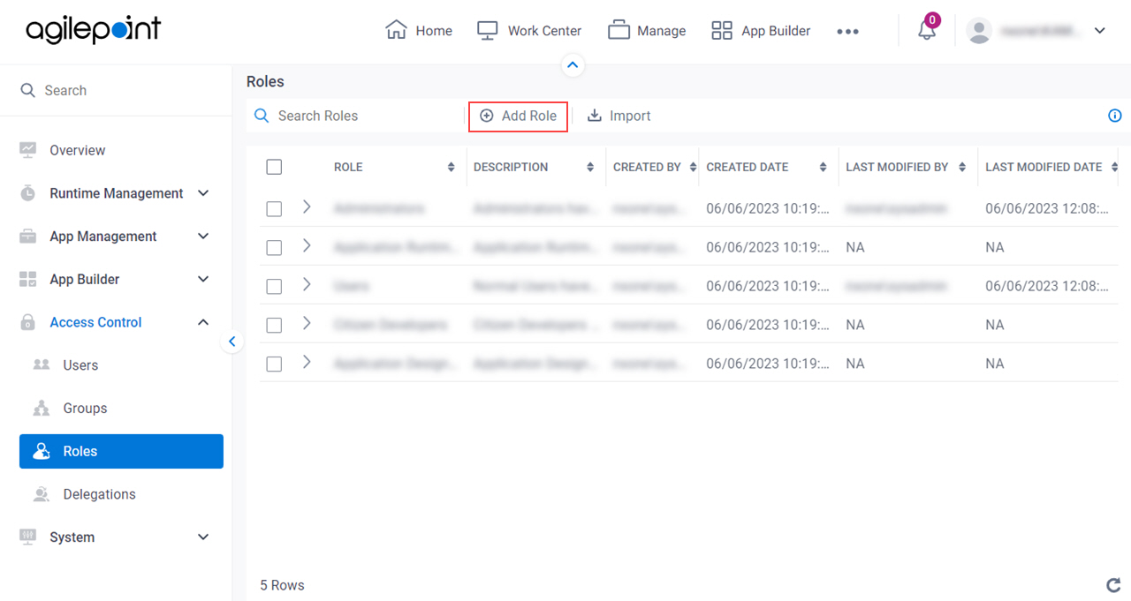Click the AgilePoint logo
Viewport: 1131px width, 601px height.
pyautogui.click(x=93, y=30)
